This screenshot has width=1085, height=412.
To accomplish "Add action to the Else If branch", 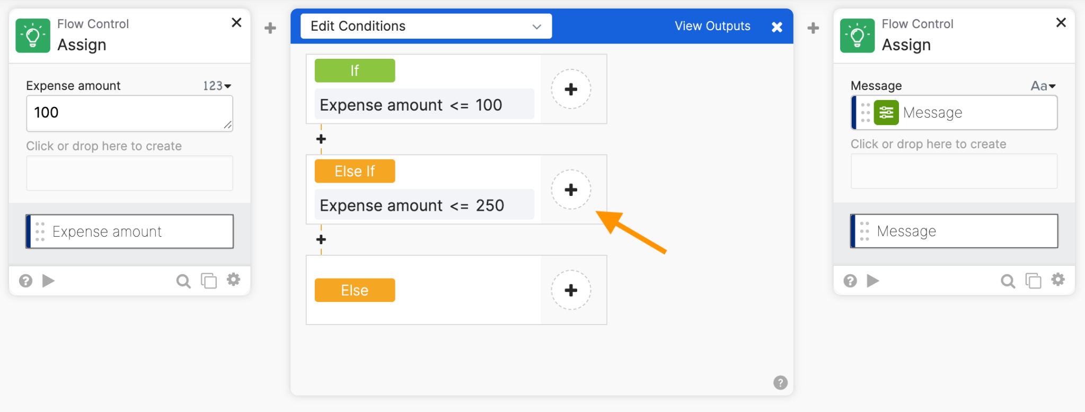I will (x=571, y=190).
